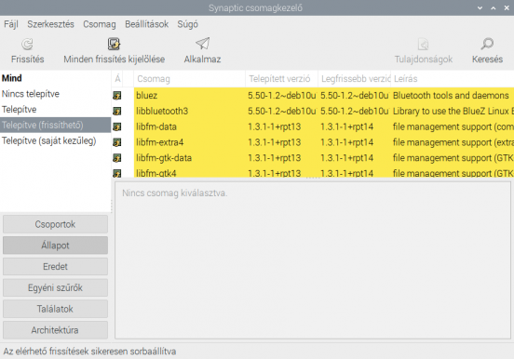Sort by Telepített verzió column header
This screenshot has width=514, height=359.
click(x=281, y=79)
